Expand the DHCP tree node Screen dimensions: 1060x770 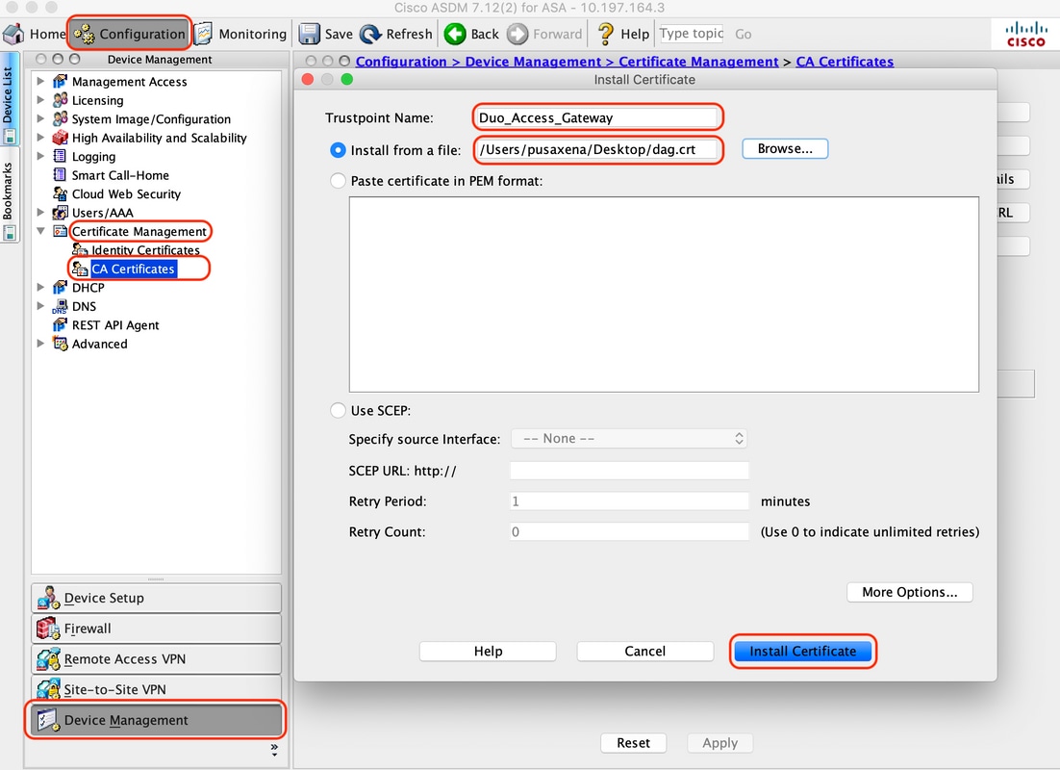(40, 288)
